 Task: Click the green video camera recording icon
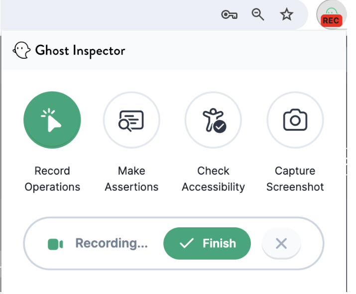point(55,244)
